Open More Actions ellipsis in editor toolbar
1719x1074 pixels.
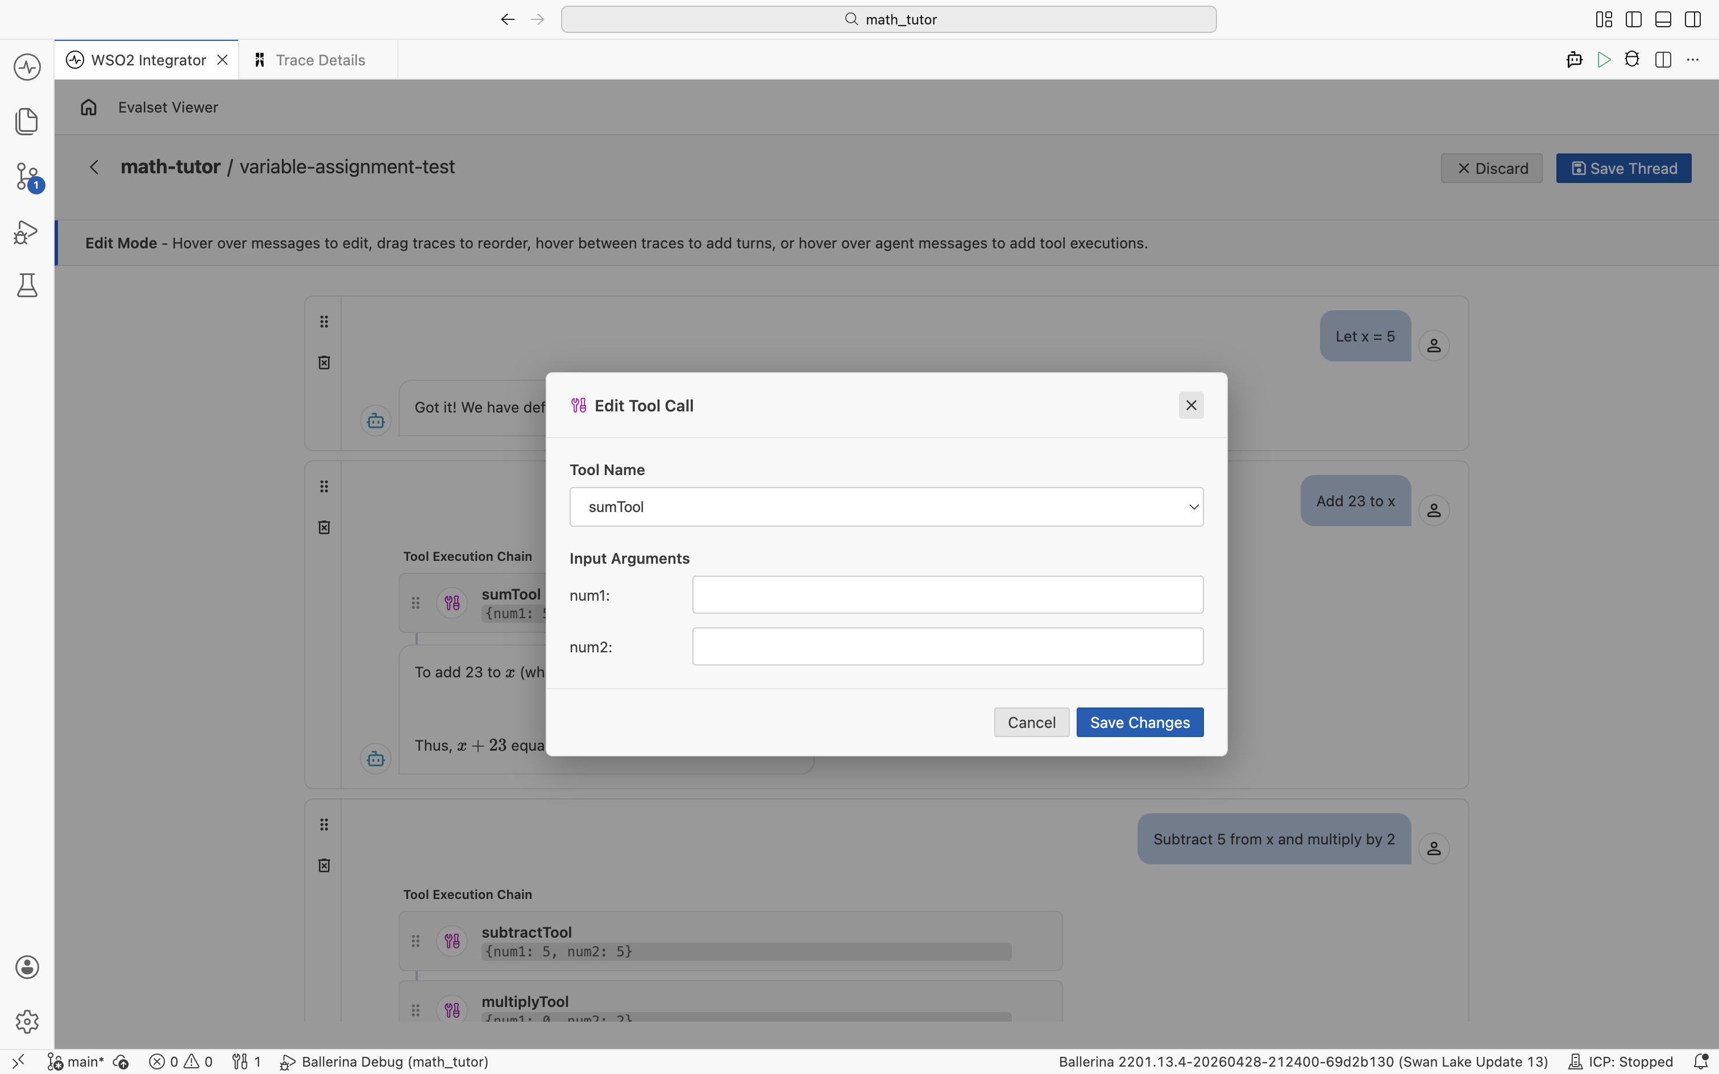pos(1693,60)
